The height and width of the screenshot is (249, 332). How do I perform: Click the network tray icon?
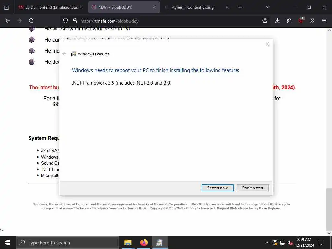(282, 243)
